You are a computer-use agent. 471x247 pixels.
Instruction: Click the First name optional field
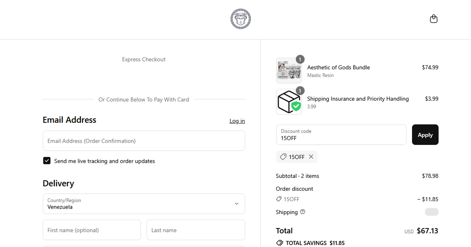92,230
